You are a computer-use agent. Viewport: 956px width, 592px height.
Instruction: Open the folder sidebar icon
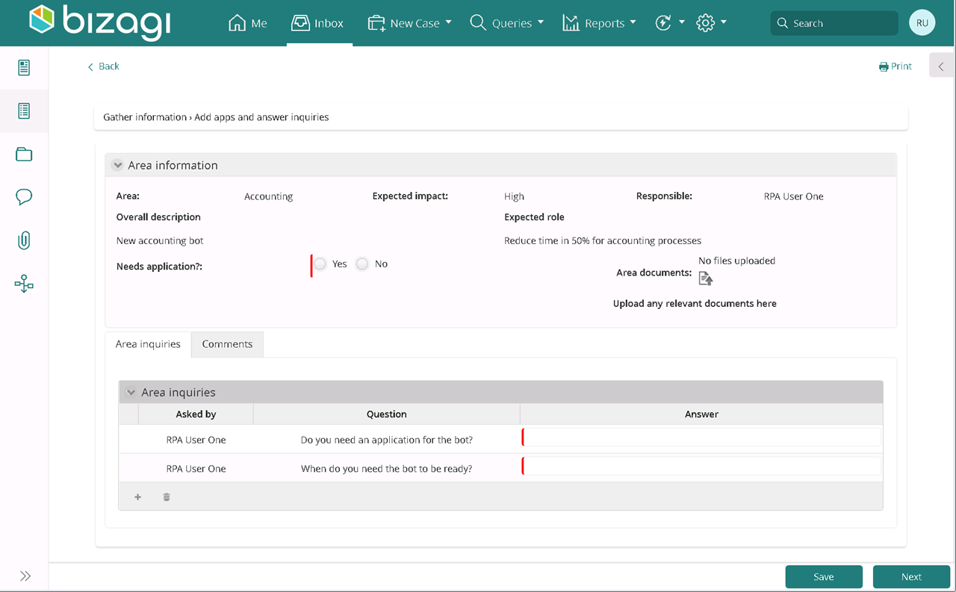point(24,155)
